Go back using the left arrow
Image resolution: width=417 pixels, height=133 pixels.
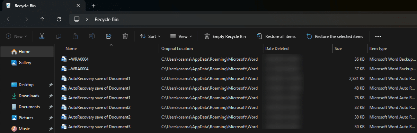[9, 19]
